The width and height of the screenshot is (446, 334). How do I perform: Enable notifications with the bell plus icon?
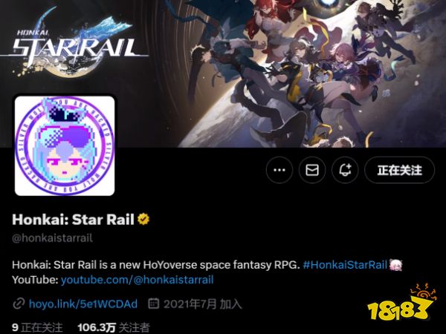345,170
